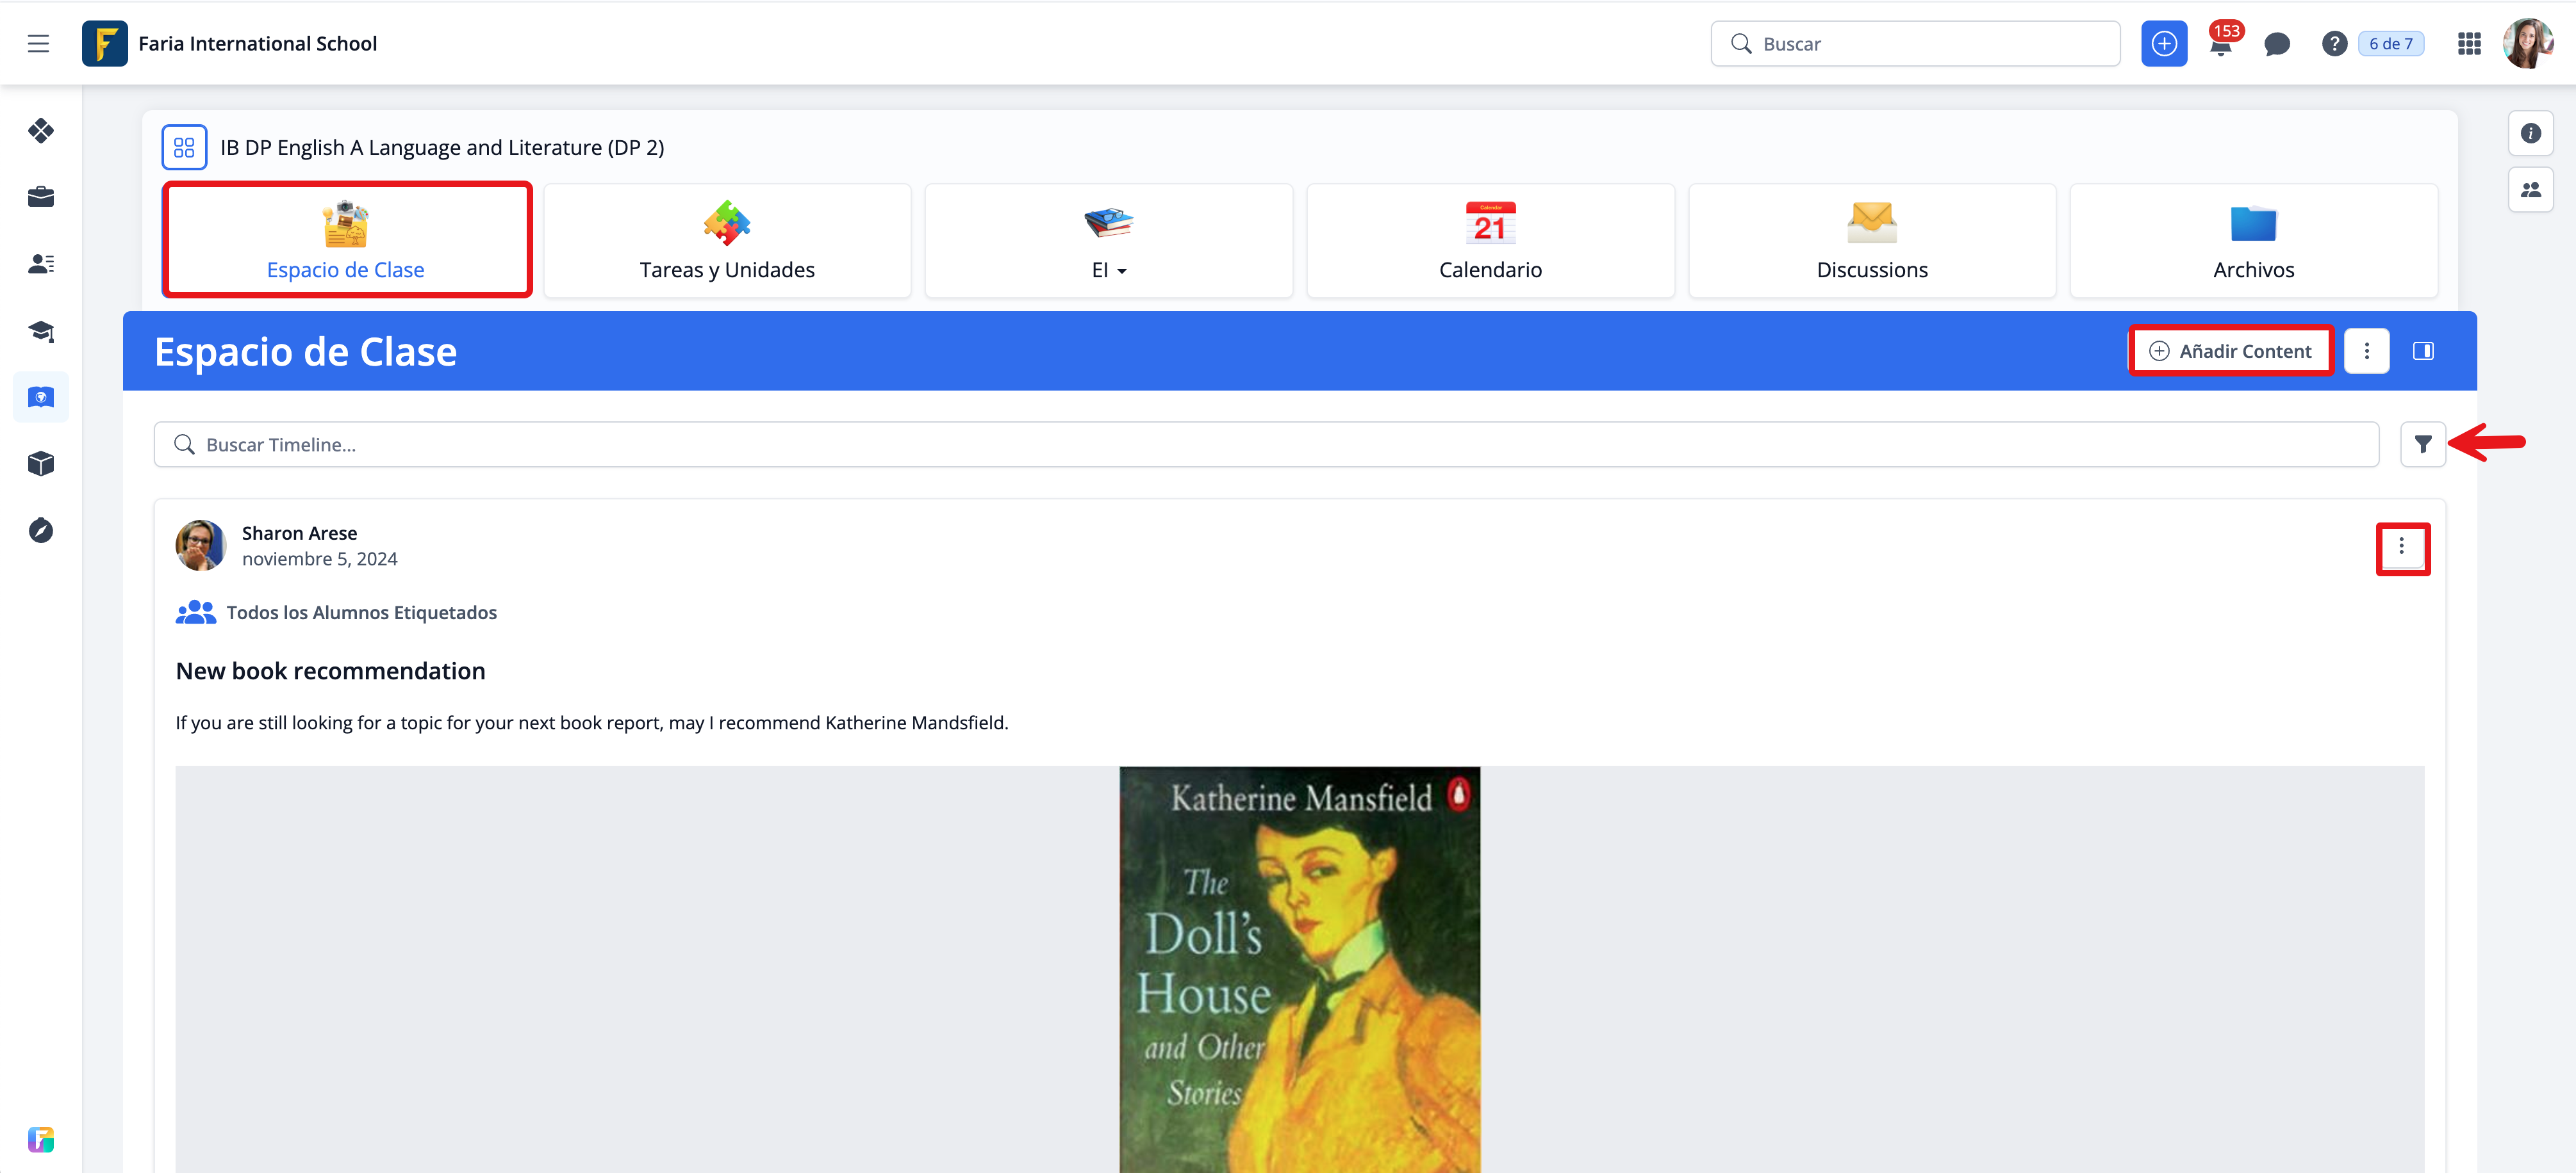Open the Calendario tab
Screen dimensions: 2576x1173
(x=1489, y=241)
